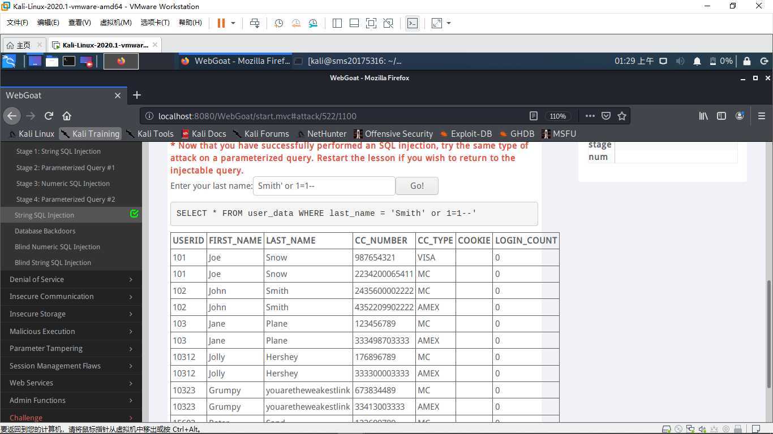Open the 文件(F) menu
773x434 pixels.
[x=18, y=23]
